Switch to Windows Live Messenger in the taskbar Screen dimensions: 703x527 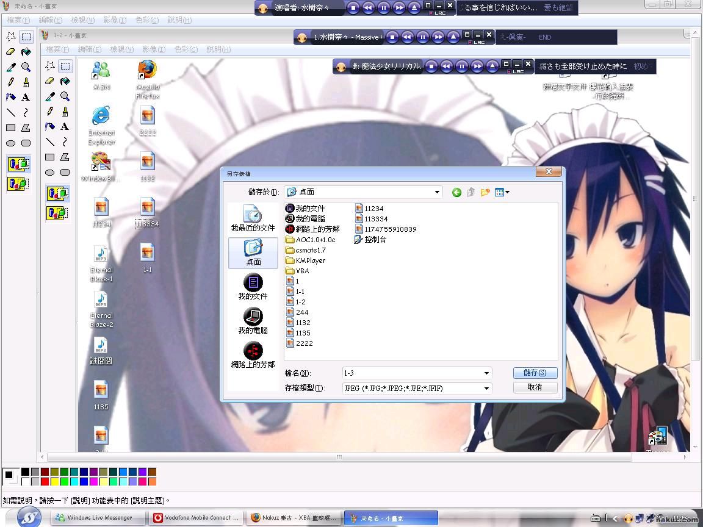click(99, 518)
